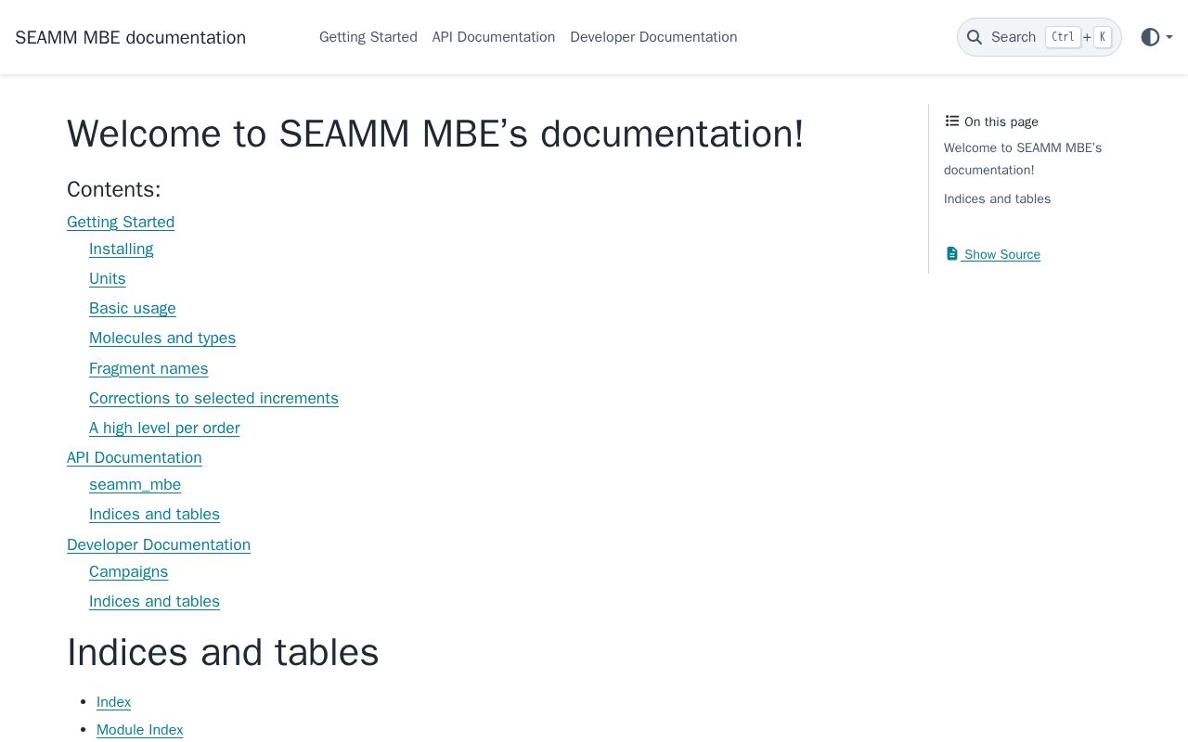
Task: Open Getting Started in top navbar
Action: (x=368, y=37)
